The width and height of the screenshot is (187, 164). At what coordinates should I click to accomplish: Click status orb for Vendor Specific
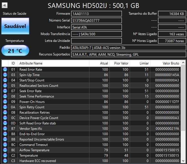pyautogui.click(x=5, y=129)
